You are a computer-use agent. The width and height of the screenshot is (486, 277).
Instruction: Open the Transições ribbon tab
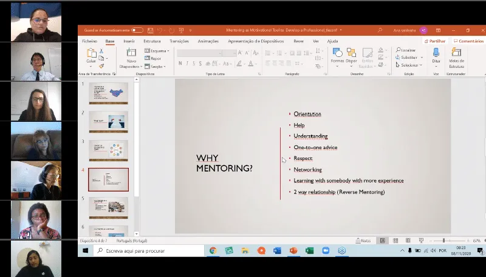click(x=179, y=41)
